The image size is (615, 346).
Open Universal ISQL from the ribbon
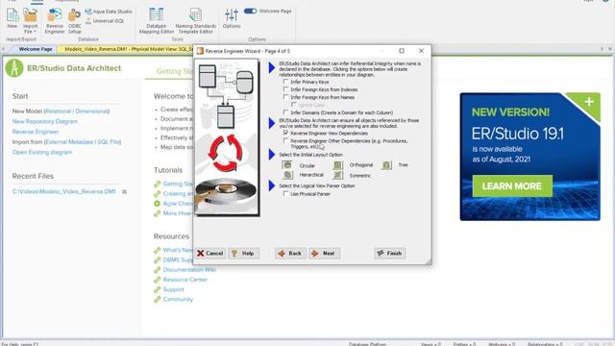pyautogui.click(x=105, y=21)
